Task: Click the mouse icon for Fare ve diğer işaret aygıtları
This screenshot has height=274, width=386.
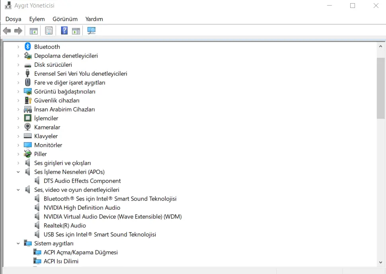Action: click(x=28, y=82)
